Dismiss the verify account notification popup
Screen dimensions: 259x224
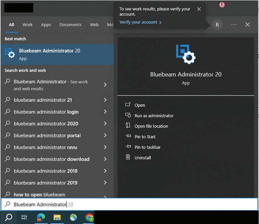click(199, 9)
